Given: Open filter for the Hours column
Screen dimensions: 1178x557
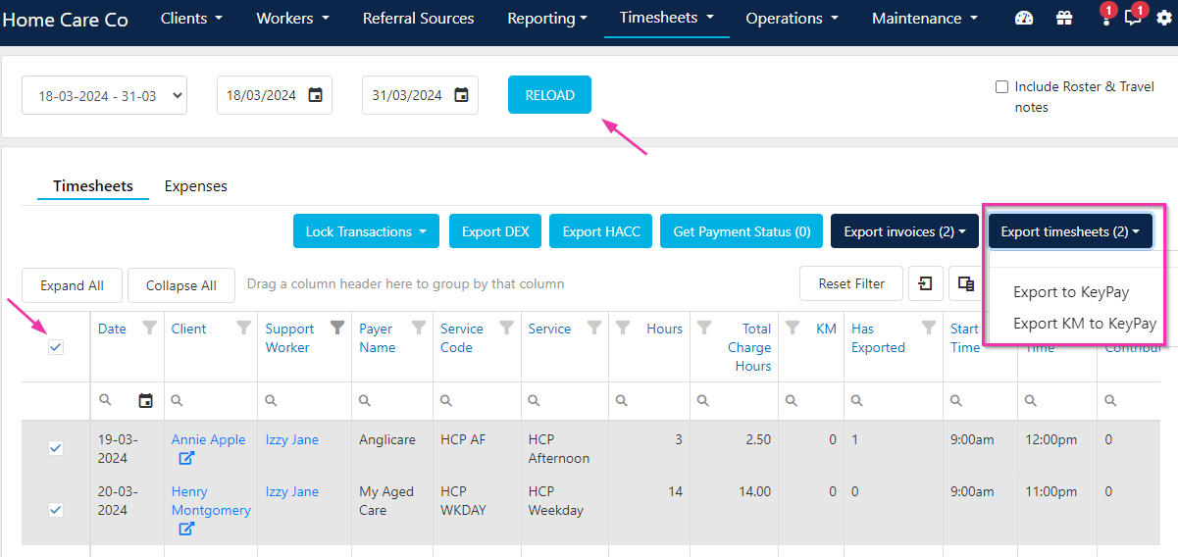Looking at the screenshot, I should [623, 329].
